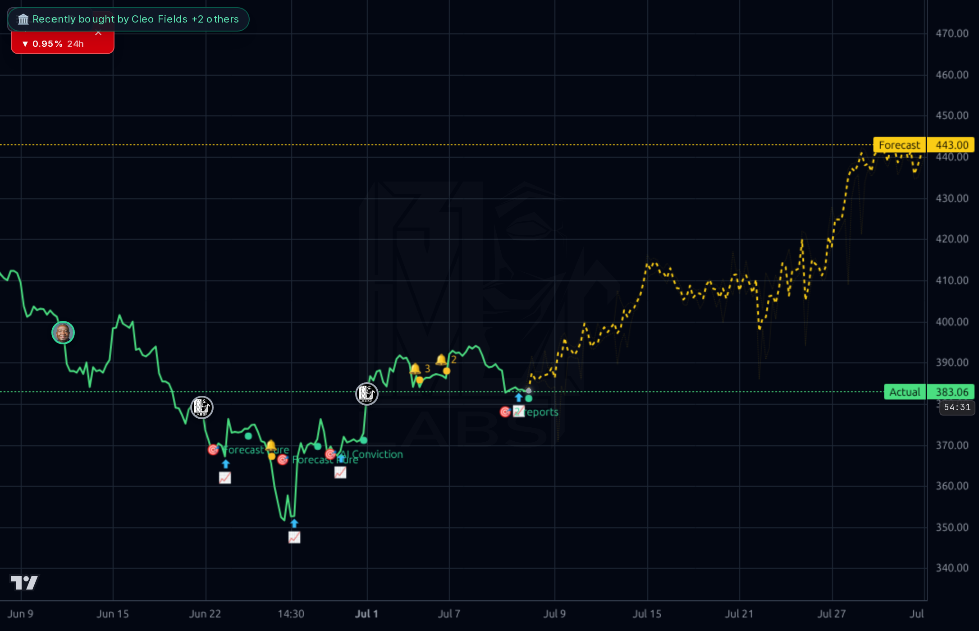Open the Cleo Fields avatar marker on the chart
Screen dimensions: 979x631
coord(63,333)
